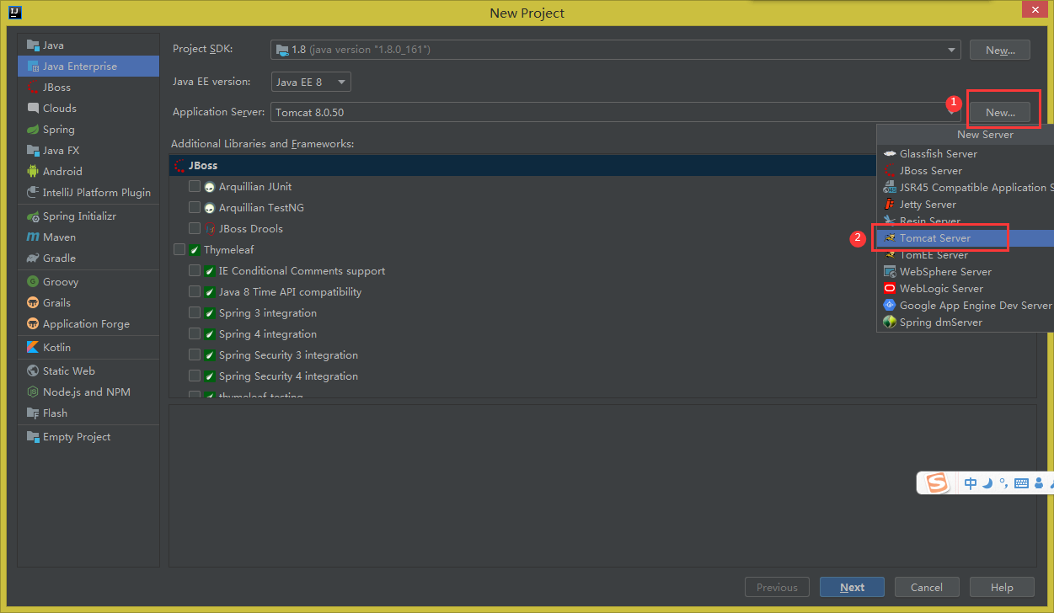Choose the Flash folder icon
The image size is (1054, 613).
[33, 413]
